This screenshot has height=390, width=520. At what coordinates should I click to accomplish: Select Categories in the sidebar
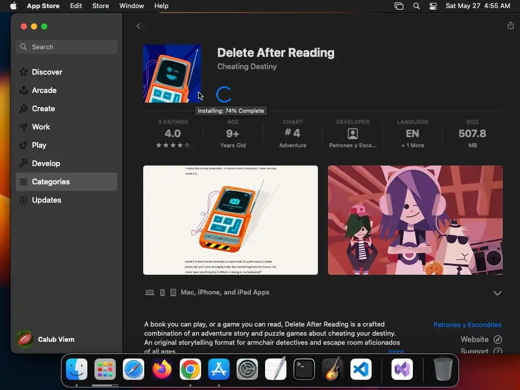click(x=67, y=182)
